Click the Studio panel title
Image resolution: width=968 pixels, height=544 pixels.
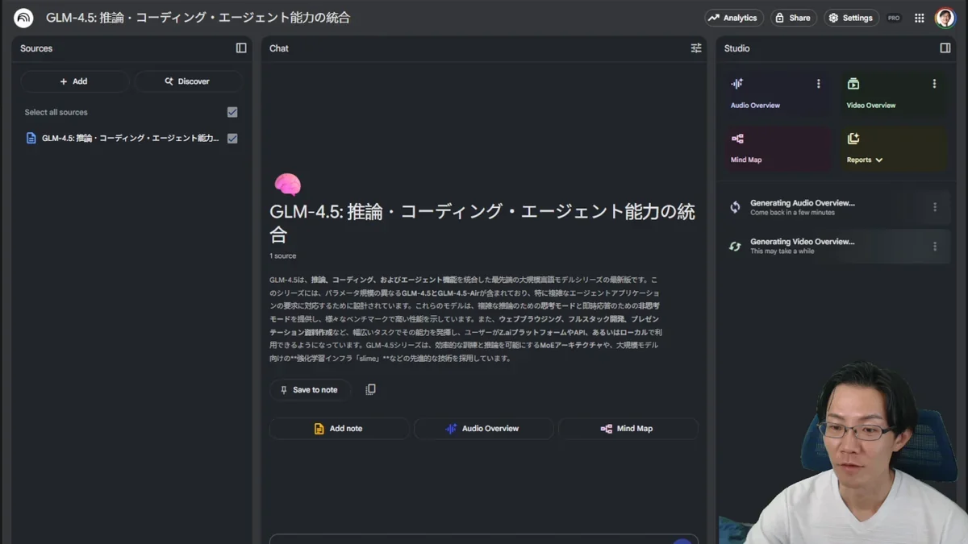coord(737,48)
